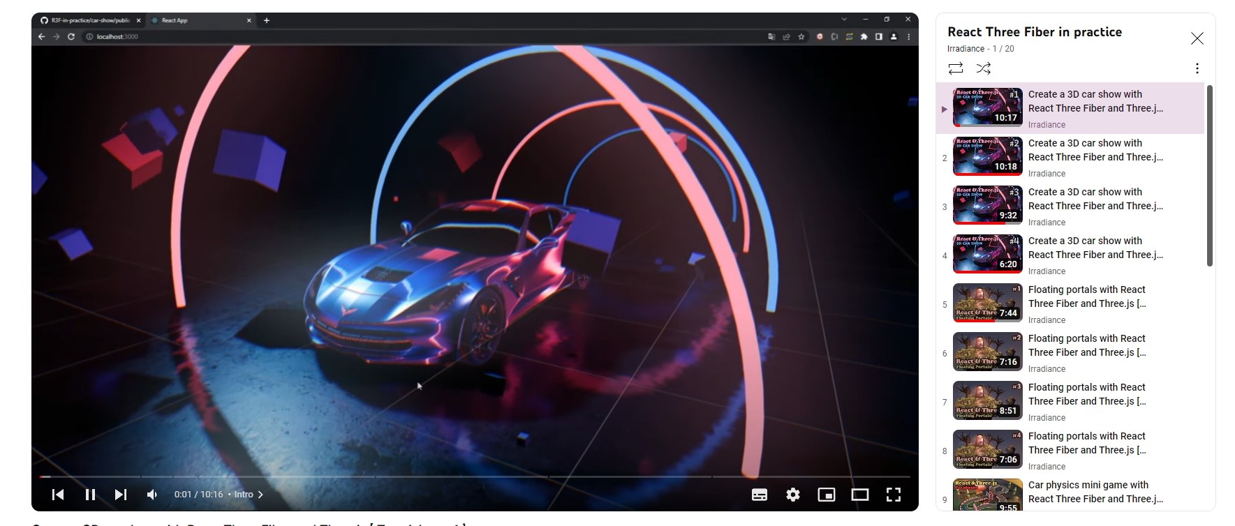
Task: Play car show video #4 thumbnail 6:20
Action: 987,254
